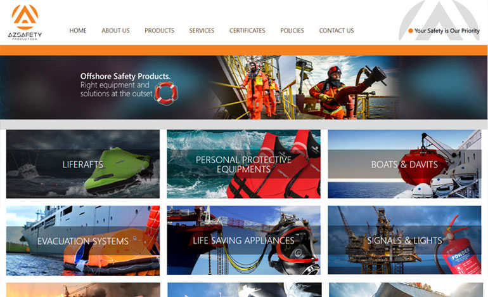The image size is (488, 297).
Task: Select SERVICES in the navigation bar
Action: click(x=202, y=30)
